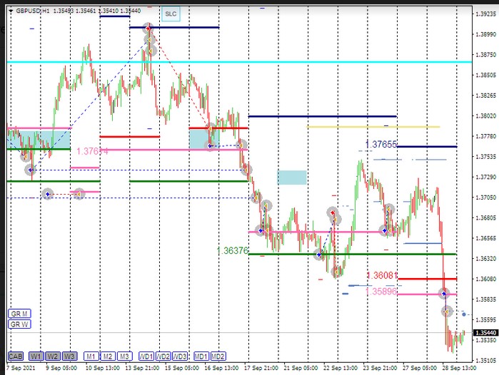
Task: Click the WD2 button
Action: pyautogui.click(x=163, y=356)
